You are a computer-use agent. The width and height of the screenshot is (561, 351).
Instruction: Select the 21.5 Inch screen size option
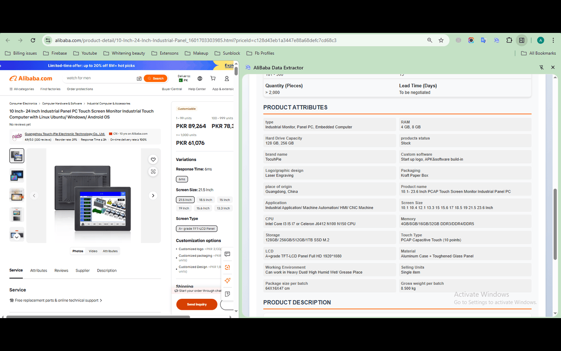coord(185,200)
